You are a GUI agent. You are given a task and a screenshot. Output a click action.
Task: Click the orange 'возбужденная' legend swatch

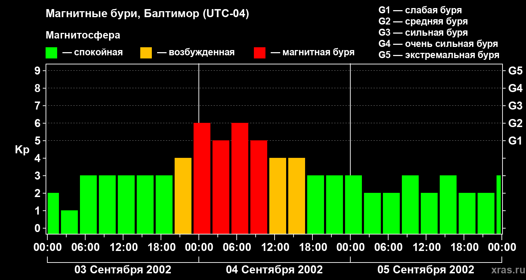(x=146, y=53)
